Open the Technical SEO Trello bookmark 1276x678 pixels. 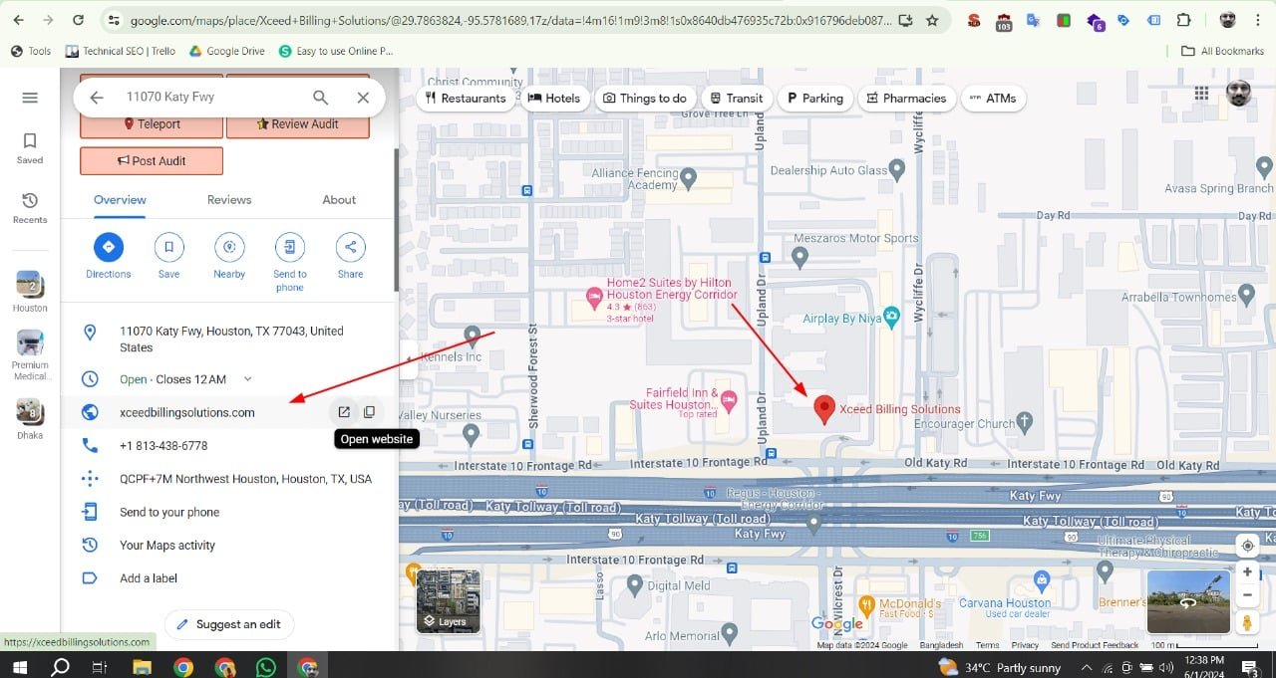121,51
